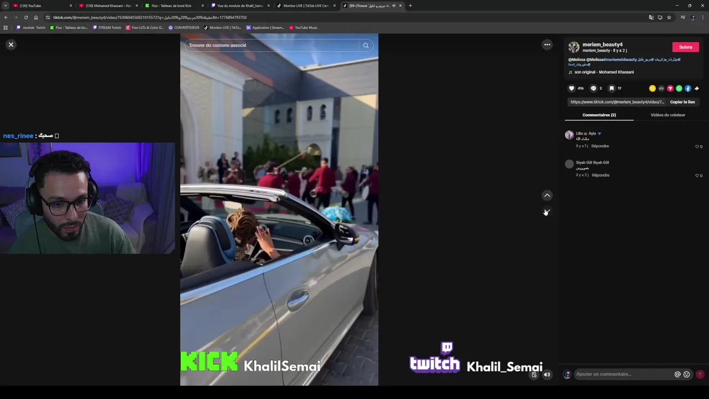Click browser back arrow

(x=6, y=17)
